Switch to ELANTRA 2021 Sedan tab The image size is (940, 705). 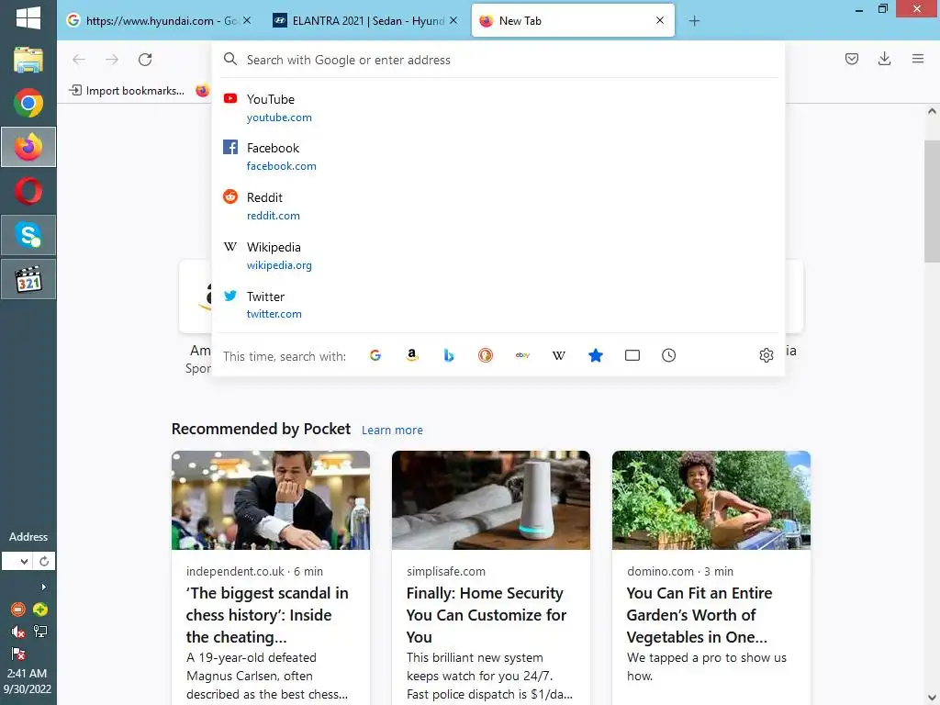tap(365, 20)
